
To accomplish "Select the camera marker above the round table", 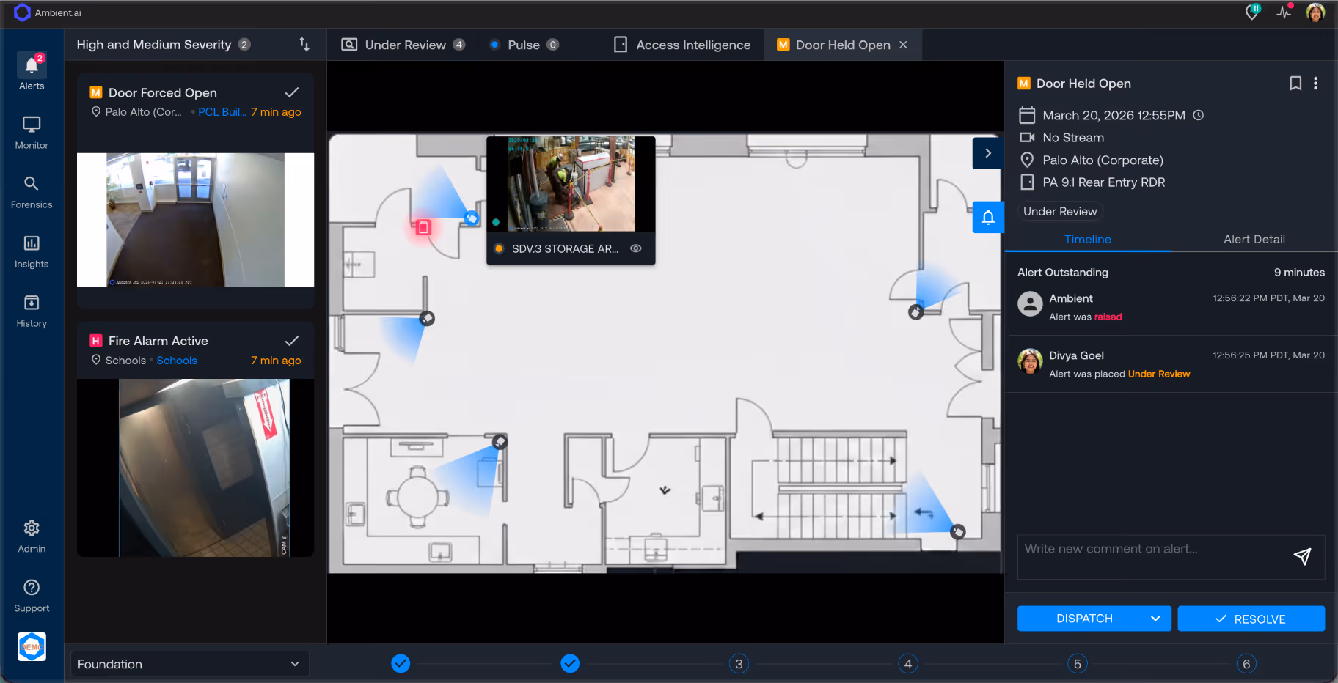I will coord(500,441).
